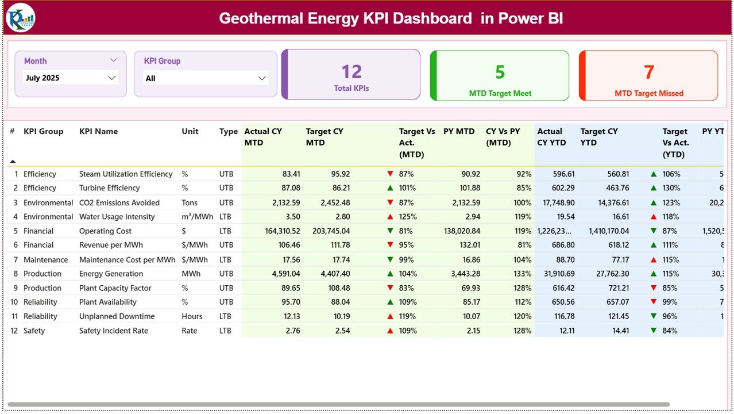This screenshot has width=734, height=414.
Task: Click the sort arrow under the # column header
Action: (13, 162)
